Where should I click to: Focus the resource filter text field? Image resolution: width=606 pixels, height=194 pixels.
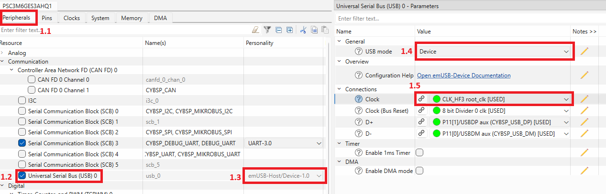pos(124,30)
